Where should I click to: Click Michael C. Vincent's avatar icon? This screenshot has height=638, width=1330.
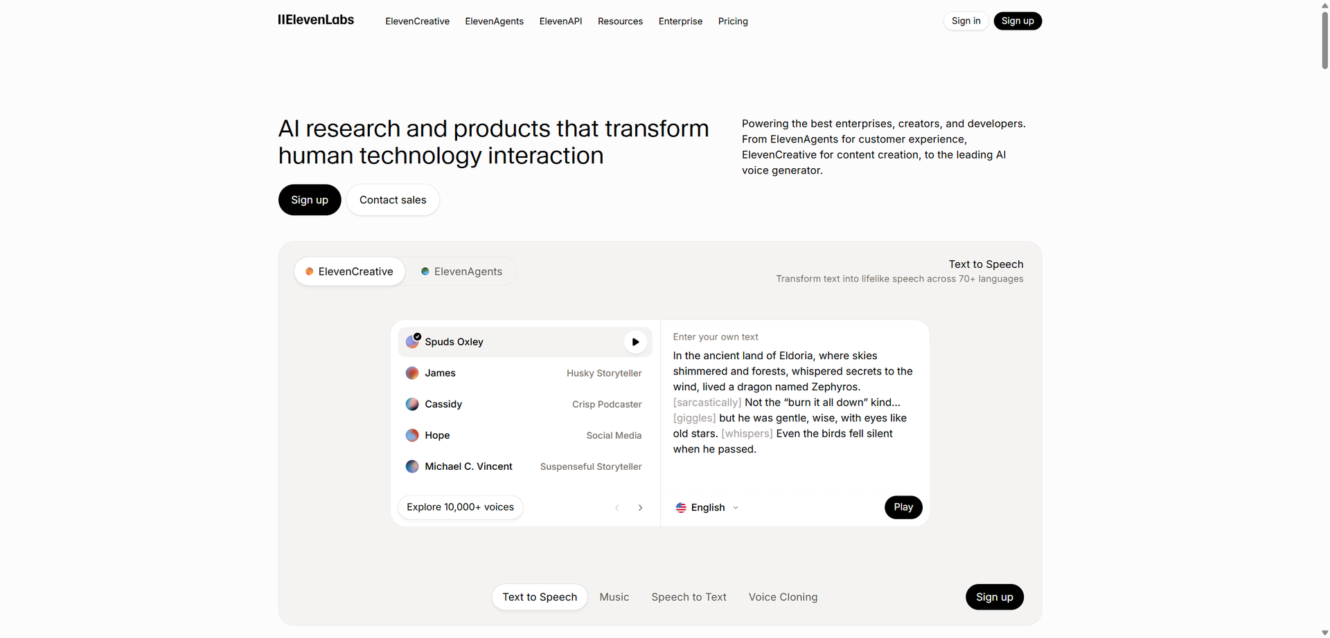pyautogui.click(x=412, y=466)
